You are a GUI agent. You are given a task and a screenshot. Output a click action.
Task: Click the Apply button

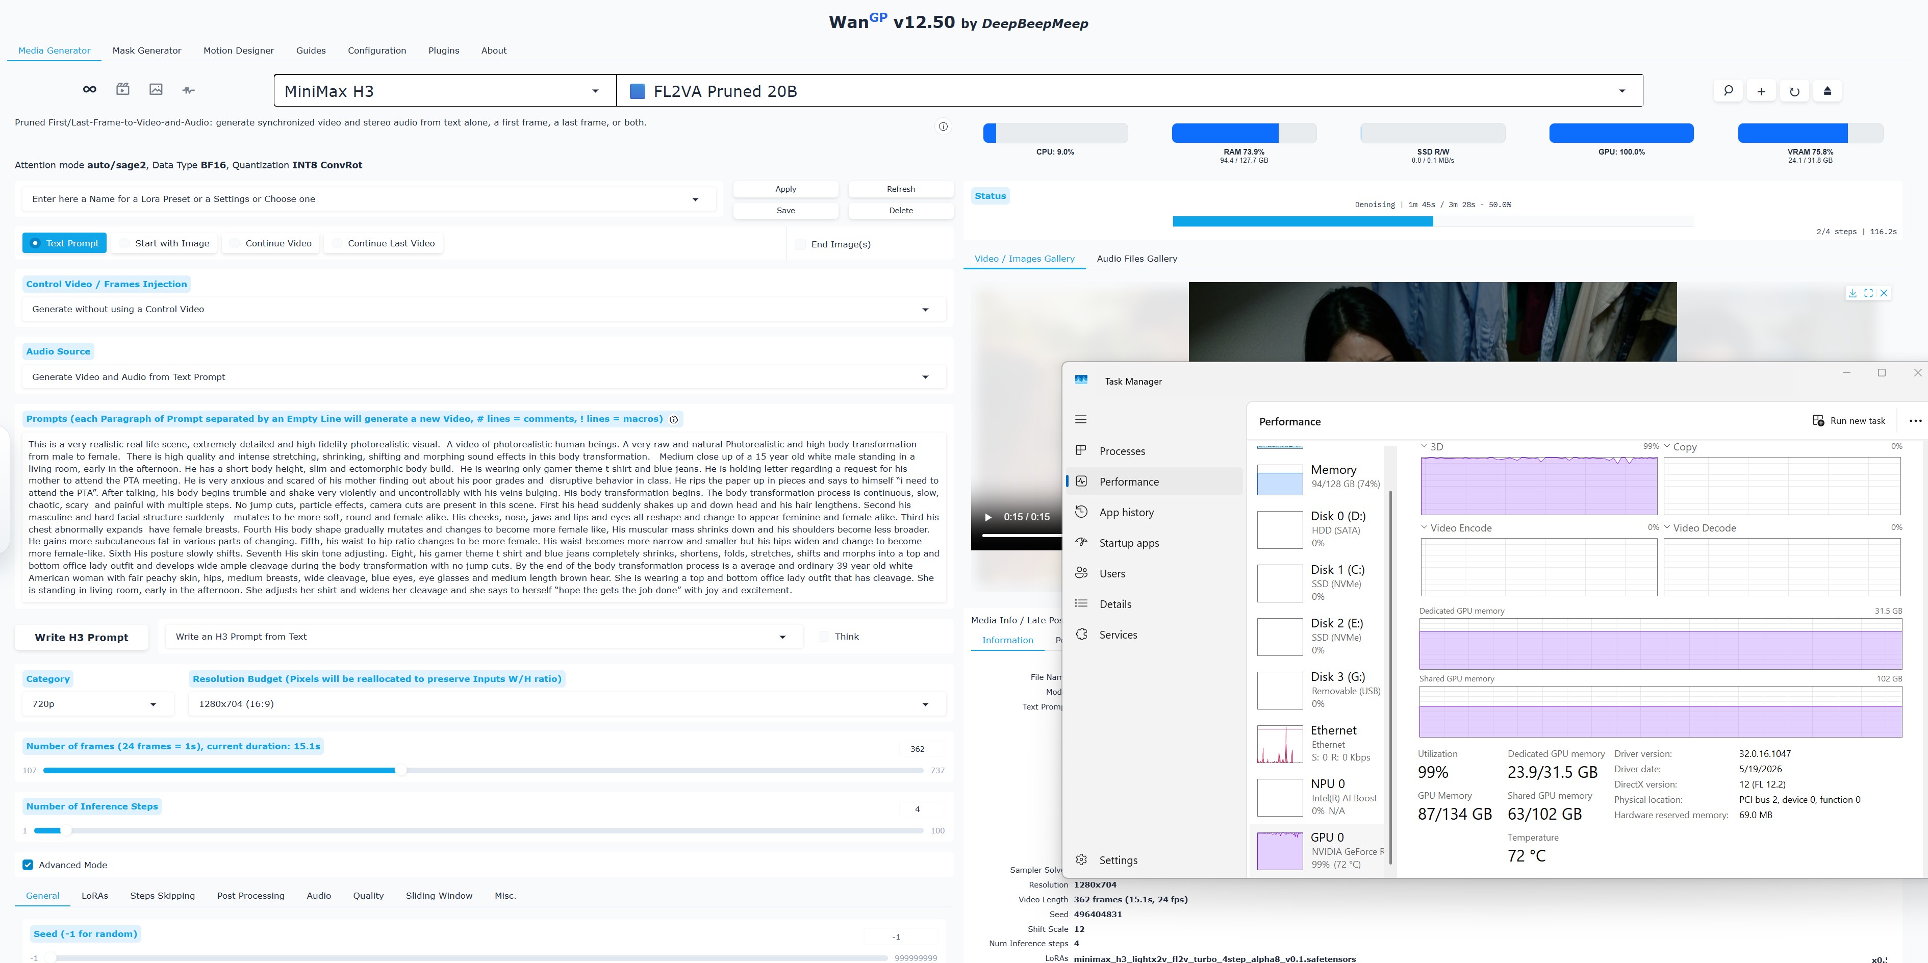click(x=785, y=189)
